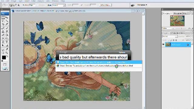This screenshot has height=109, width=194.
Task: Click the Go to Bridge icon
Action: tap(133, 5)
